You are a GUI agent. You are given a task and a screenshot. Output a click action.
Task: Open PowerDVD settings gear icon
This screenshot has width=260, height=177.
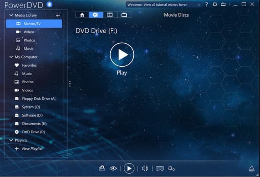point(215,4)
